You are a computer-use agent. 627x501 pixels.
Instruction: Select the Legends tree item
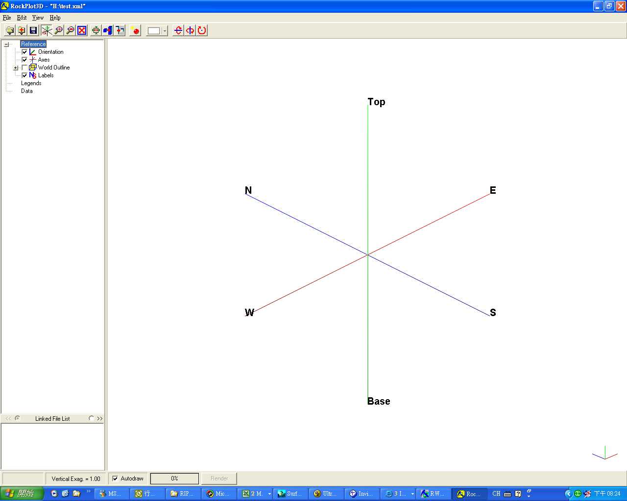tap(31, 83)
